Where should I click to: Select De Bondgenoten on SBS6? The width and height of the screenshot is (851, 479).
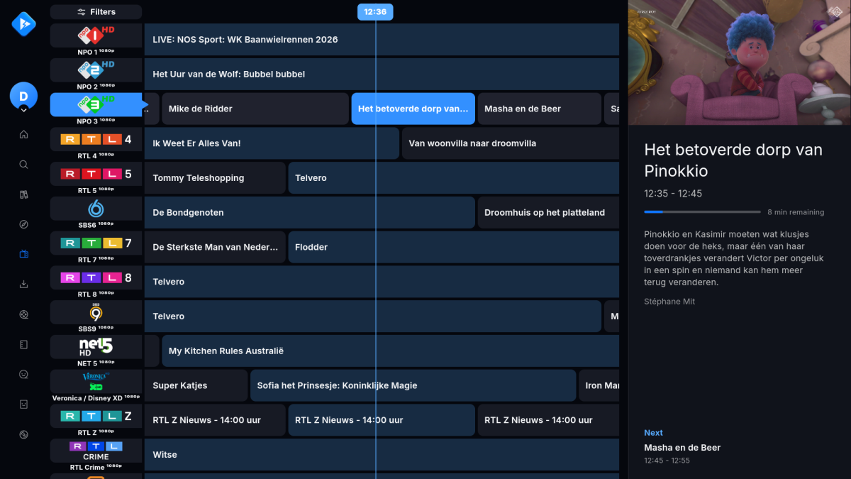309,213
